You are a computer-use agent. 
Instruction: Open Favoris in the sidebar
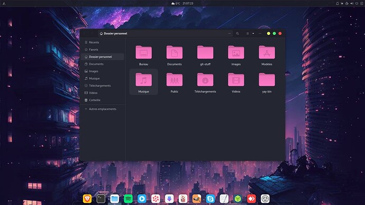pos(103,50)
